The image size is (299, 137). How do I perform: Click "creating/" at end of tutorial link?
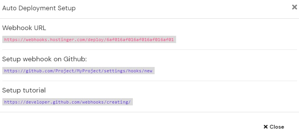(x=119, y=102)
